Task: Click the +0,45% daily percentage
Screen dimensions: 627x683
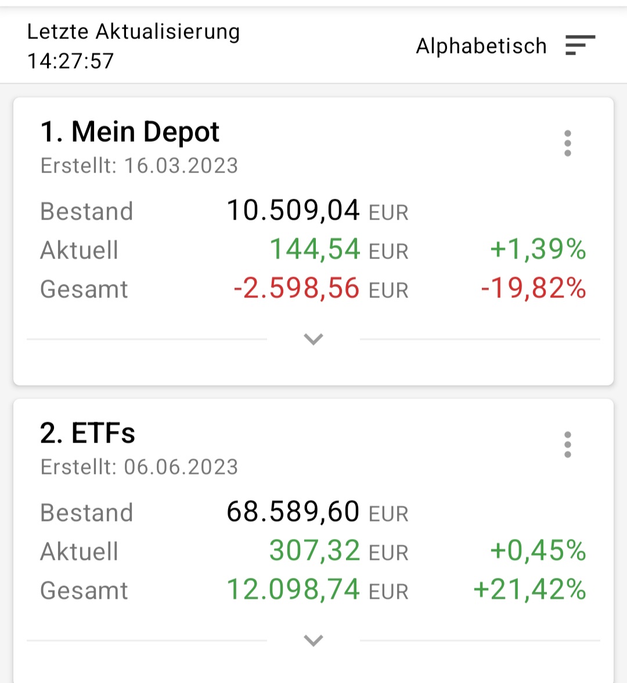Action: (538, 551)
